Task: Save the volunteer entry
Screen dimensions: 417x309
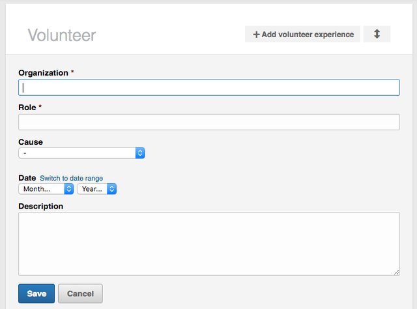Action: (x=36, y=293)
